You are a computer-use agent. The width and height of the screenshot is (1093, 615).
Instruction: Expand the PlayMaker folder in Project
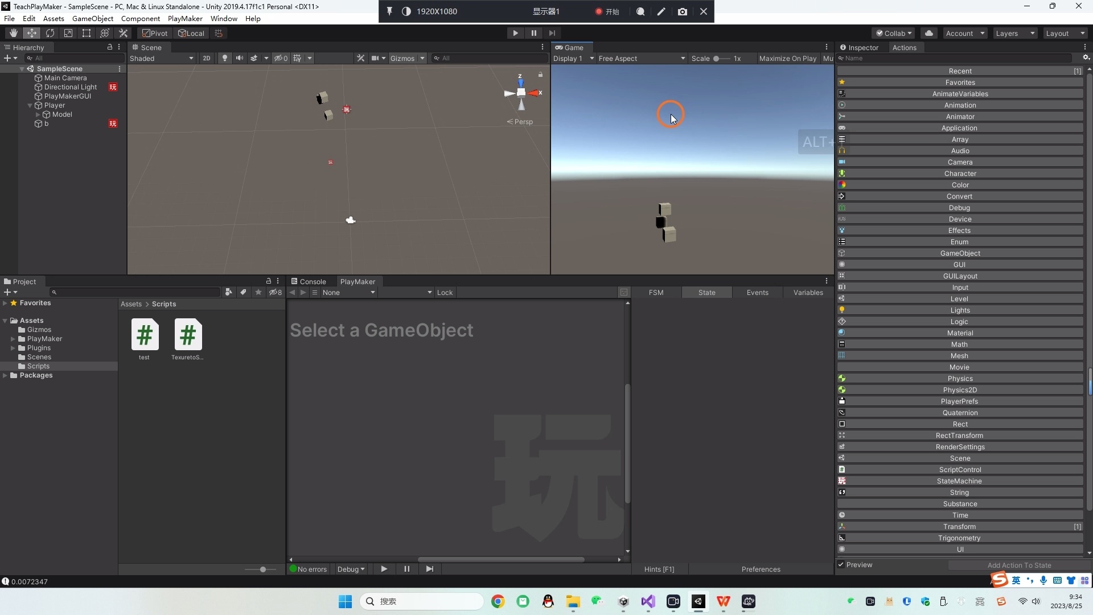coord(13,339)
